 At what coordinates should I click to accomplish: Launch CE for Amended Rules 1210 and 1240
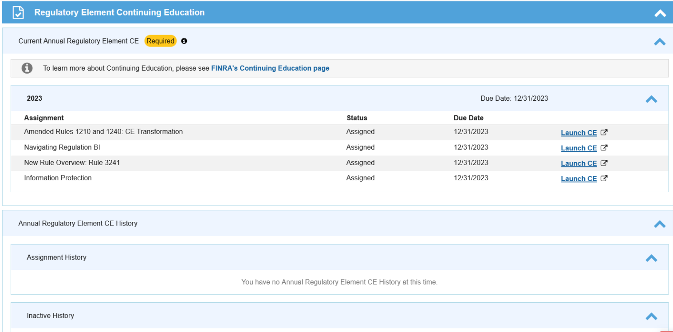579,133
